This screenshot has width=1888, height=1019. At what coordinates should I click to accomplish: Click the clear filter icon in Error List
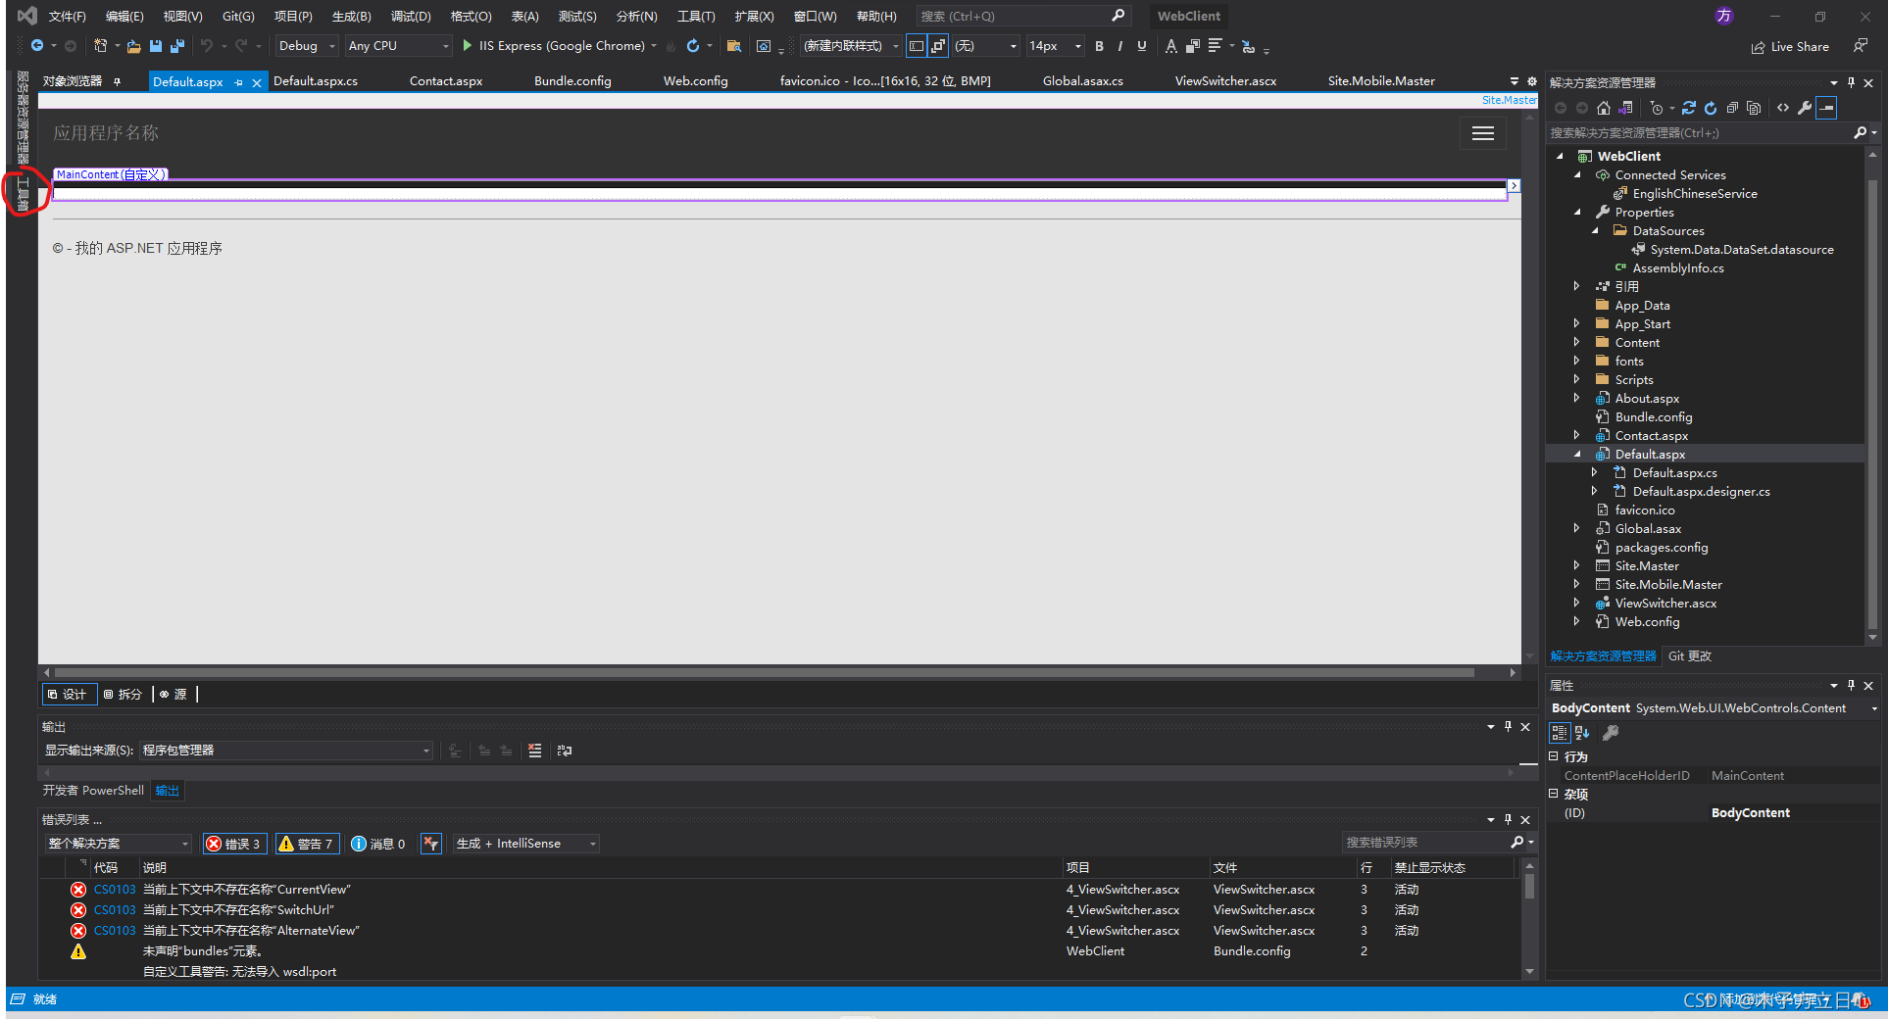click(x=430, y=844)
